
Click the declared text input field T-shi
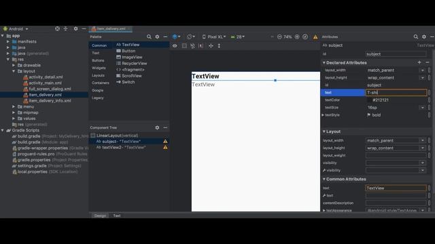(396, 92)
